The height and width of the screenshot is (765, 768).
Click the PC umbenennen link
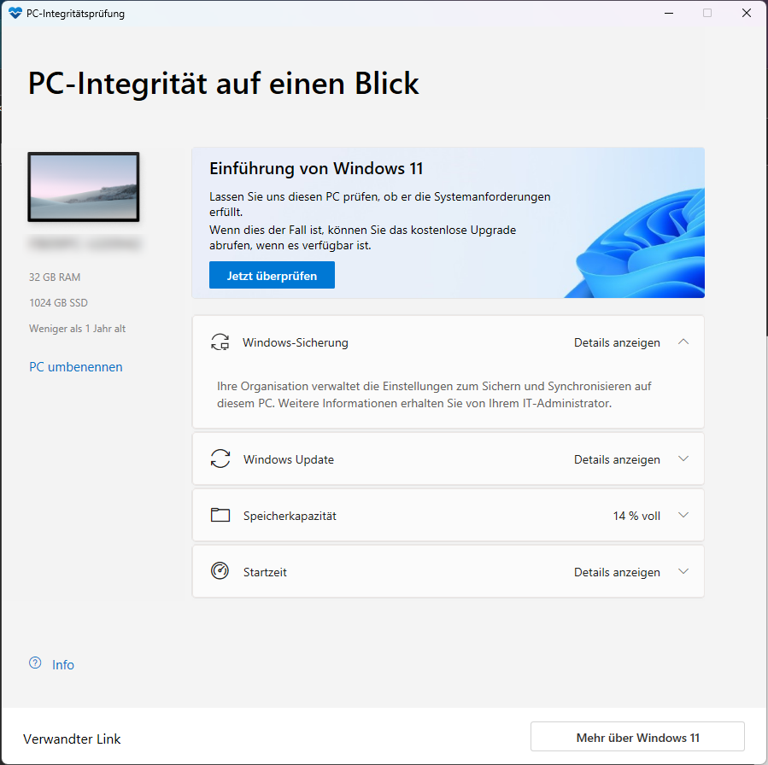click(76, 367)
